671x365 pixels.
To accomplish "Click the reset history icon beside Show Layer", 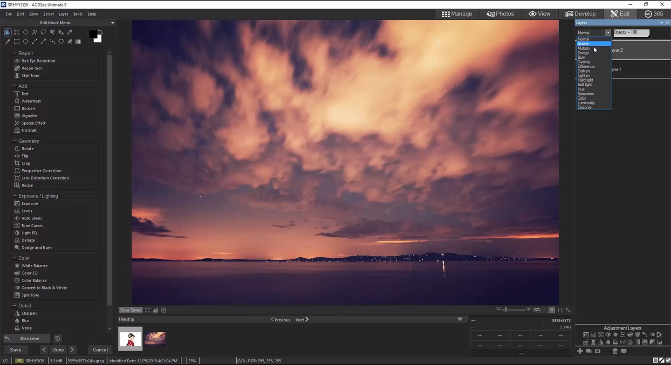I will (57, 338).
